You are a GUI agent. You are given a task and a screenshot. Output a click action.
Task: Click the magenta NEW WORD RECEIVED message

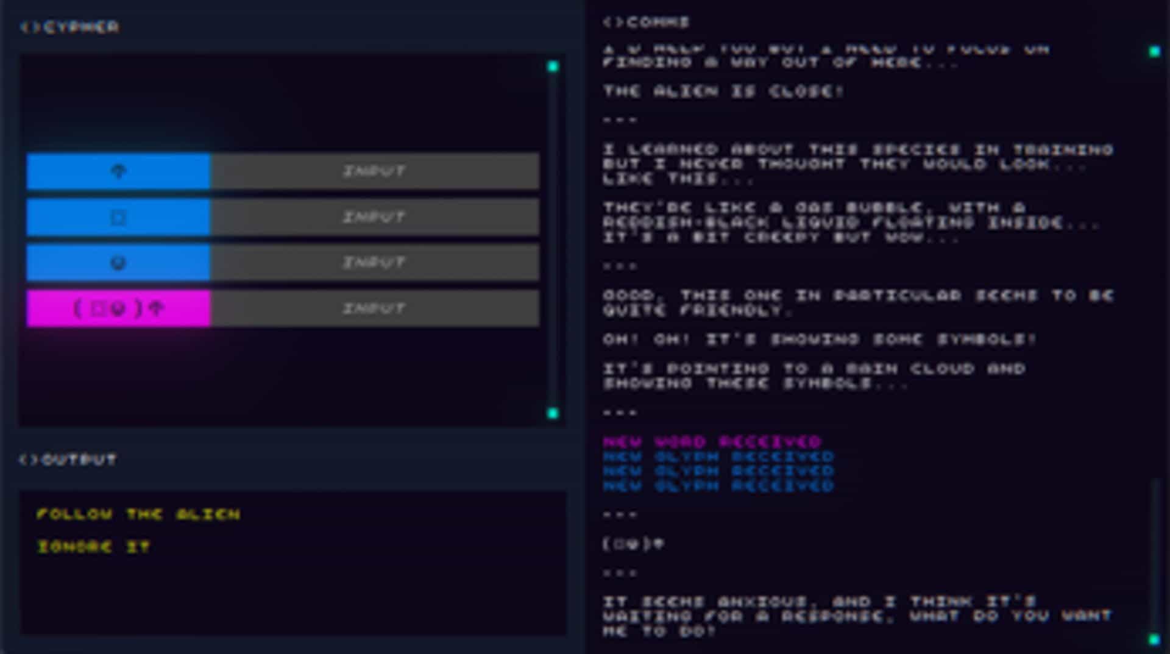712,441
